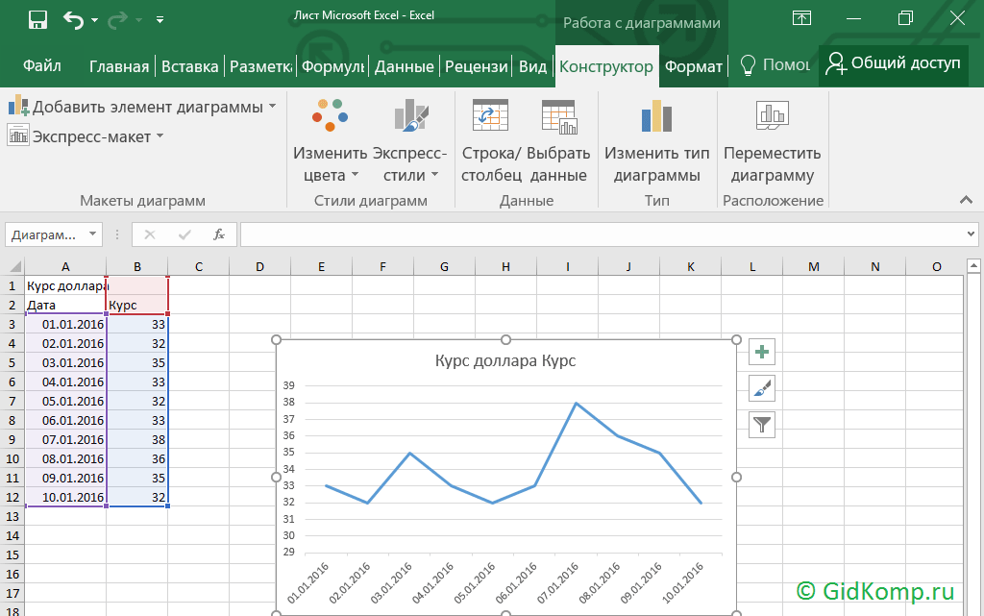Expand the Quick Layout (Экспресс-макет) dropdown
The width and height of the screenshot is (984, 616).
pyautogui.click(x=86, y=136)
